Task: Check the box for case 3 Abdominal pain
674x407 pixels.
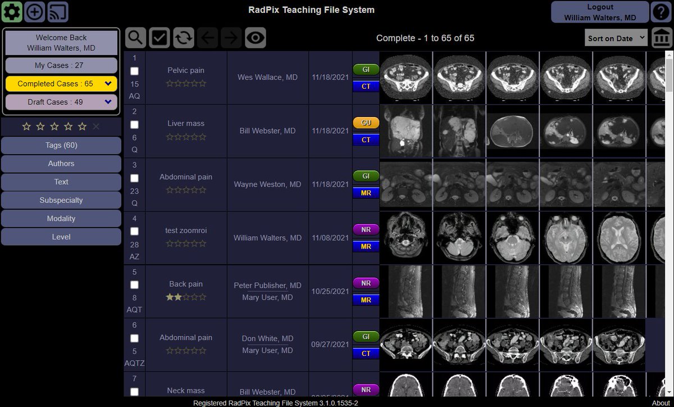Action: [x=134, y=178]
